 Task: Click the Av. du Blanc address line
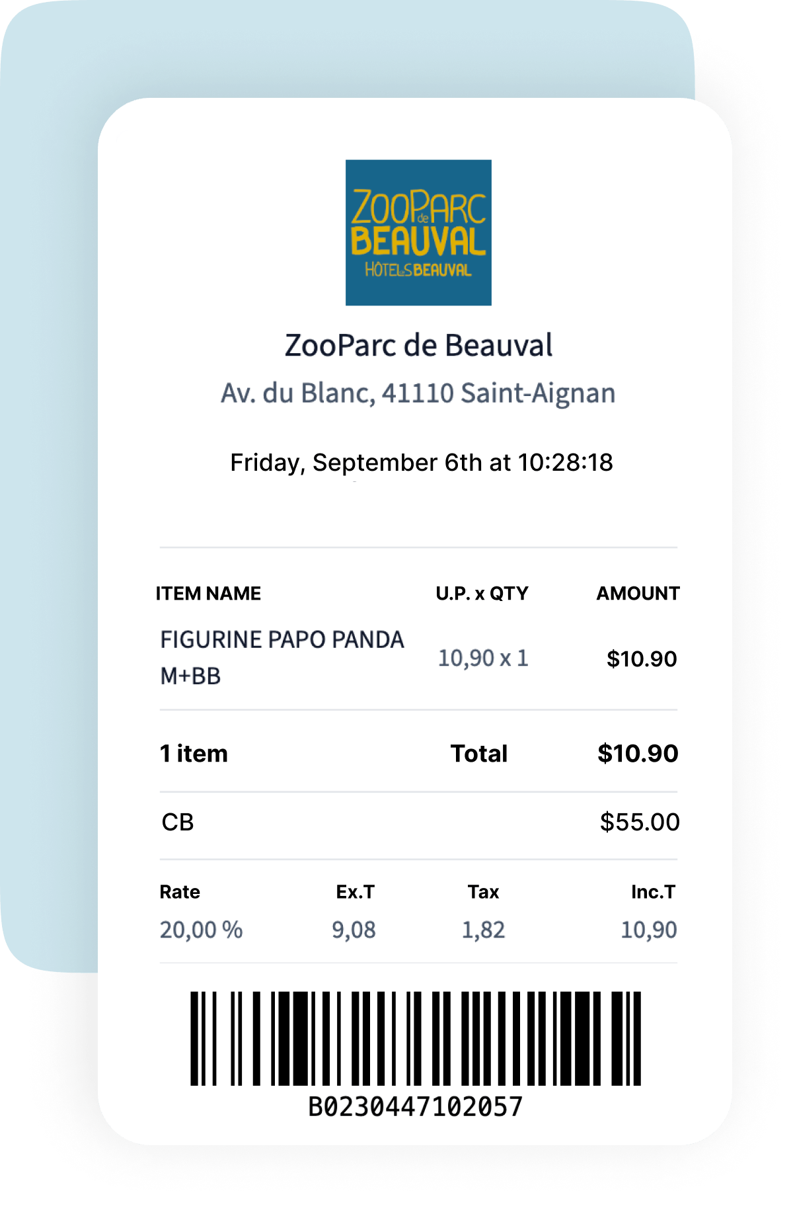tap(418, 393)
